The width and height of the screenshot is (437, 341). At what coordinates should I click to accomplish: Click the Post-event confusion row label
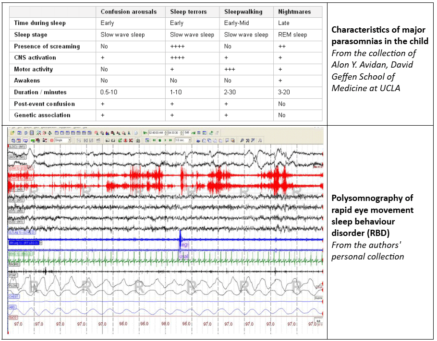point(44,104)
